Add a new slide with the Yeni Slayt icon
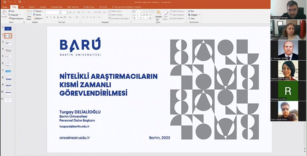The image size is (307, 156). click(29, 12)
